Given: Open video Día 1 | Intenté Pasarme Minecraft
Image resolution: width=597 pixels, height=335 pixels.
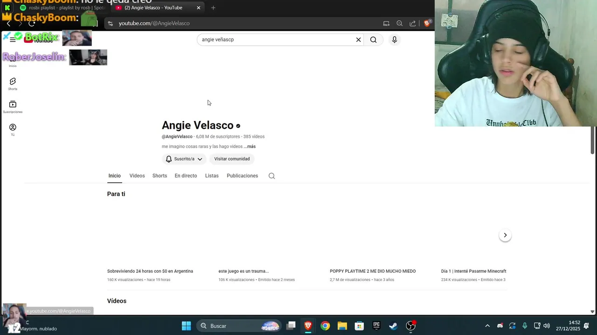Looking at the screenshot, I should pyautogui.click(x=473, y=271).
